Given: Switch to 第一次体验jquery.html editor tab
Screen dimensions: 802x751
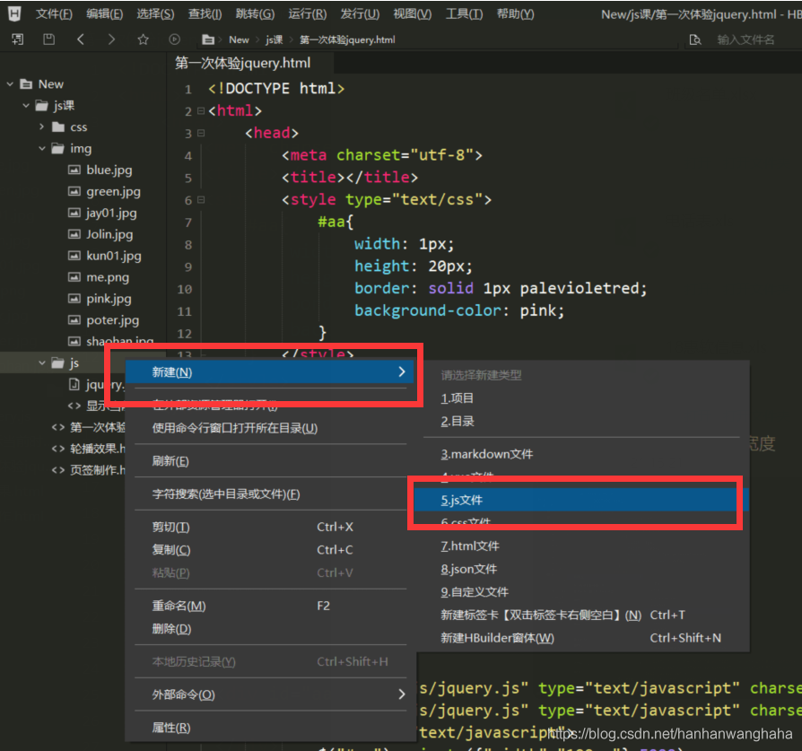Looking at the screenshot, I should pos(250,63).
